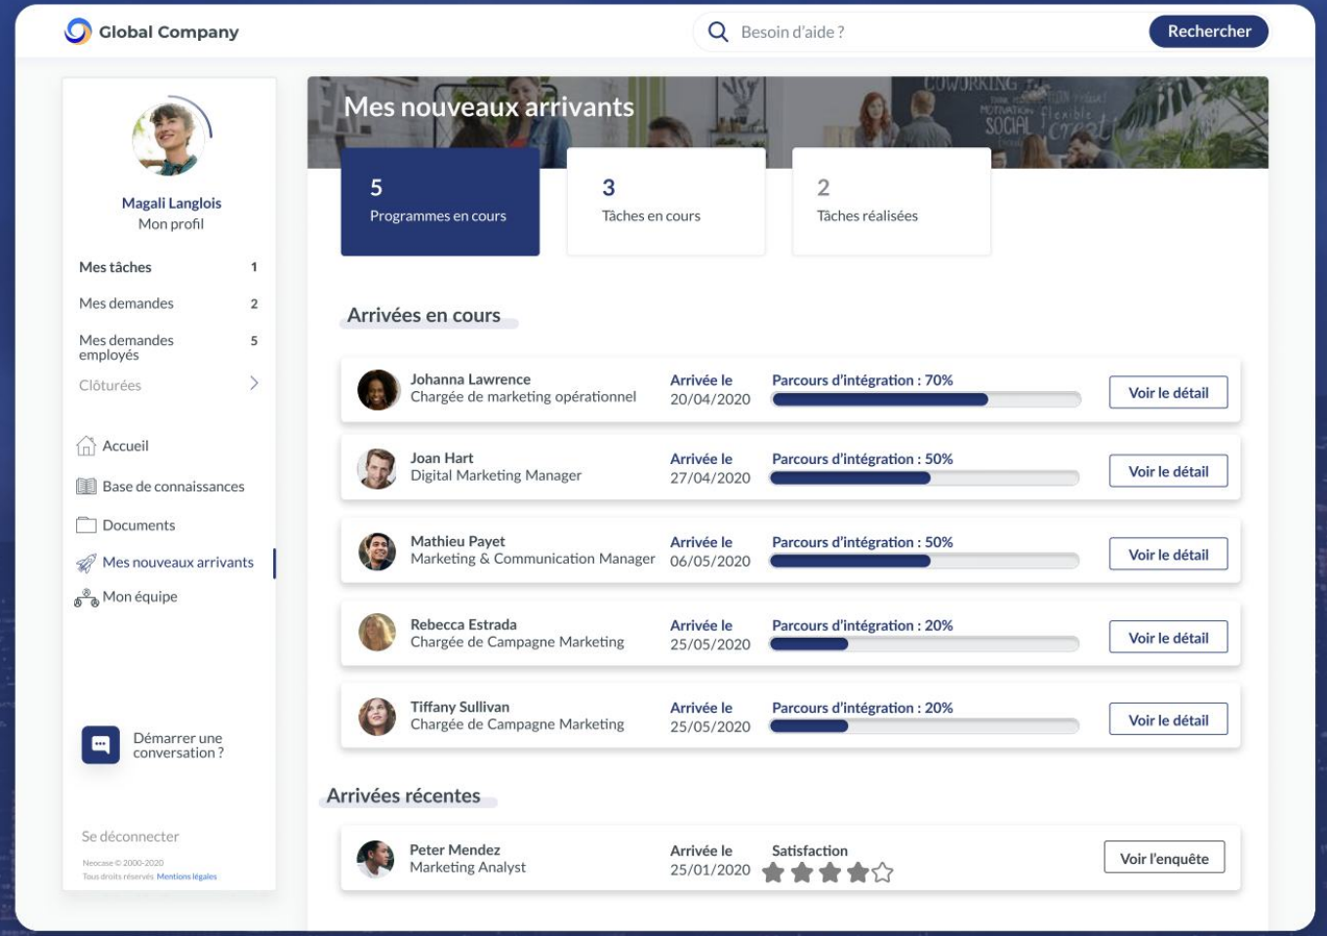View details for Joan Hart
Viewport: 1327px width, 936px height.
(1168, 472)
